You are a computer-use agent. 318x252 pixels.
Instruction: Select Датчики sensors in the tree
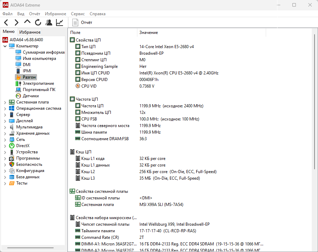pyautogui.click(x=30, y=96)
